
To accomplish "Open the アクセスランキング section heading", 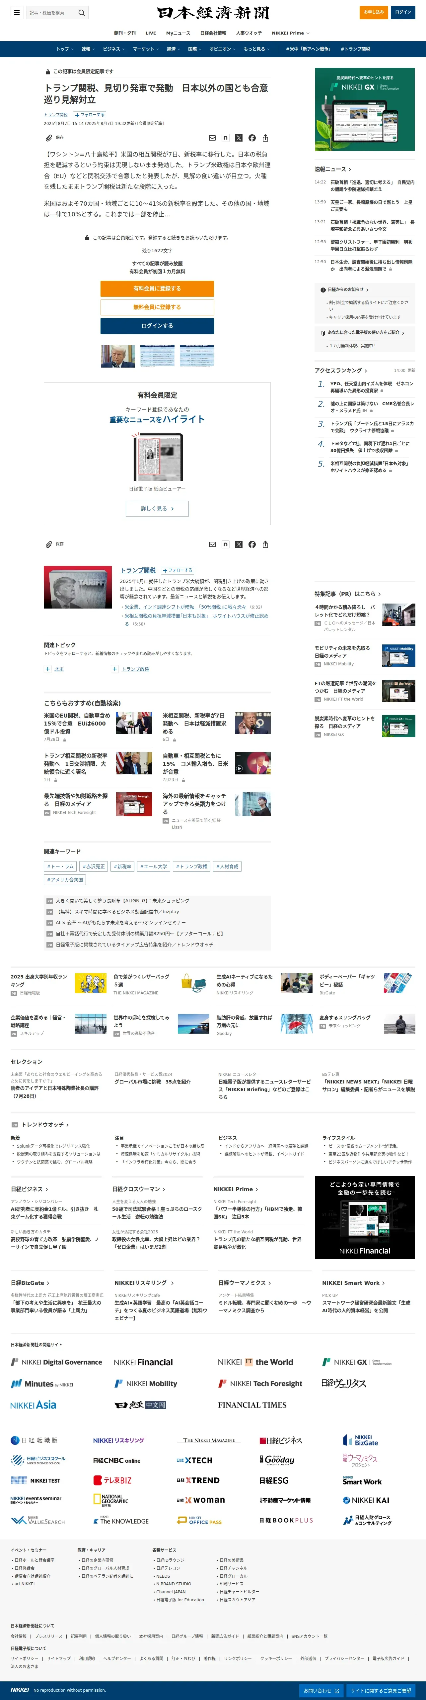I will [340, 371].
